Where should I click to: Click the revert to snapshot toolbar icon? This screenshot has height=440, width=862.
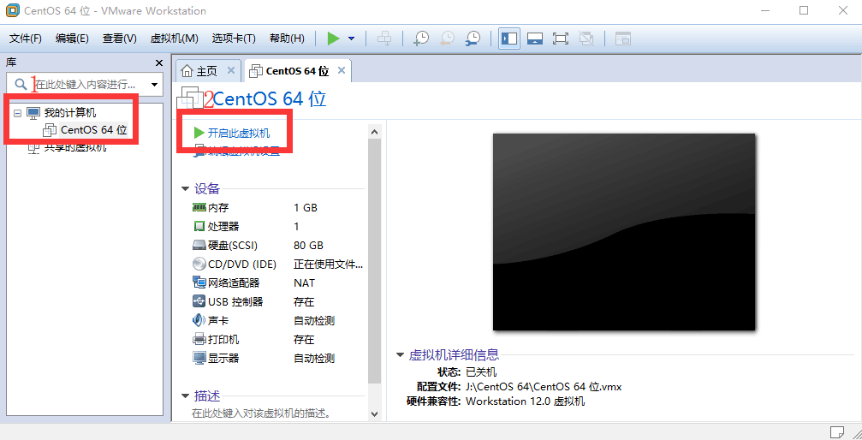(447, 39)
